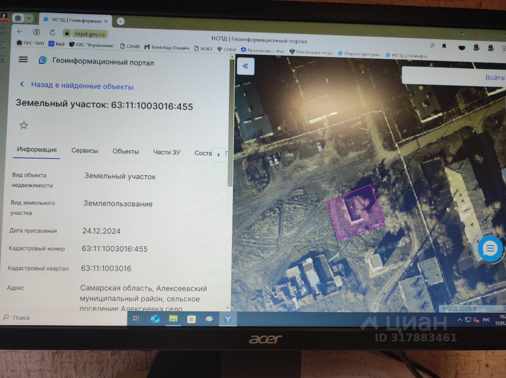
Task: Open the АОКZ bookmark
Action: (203, 49)
